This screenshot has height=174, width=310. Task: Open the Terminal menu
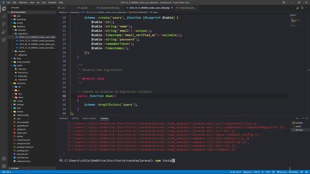coord(52,2)
